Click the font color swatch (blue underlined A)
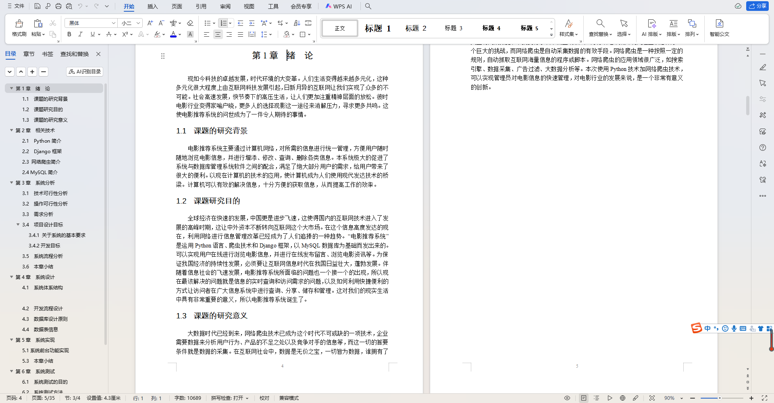The image size is (774, 403). pyautogui.click(x=173, y=35)
